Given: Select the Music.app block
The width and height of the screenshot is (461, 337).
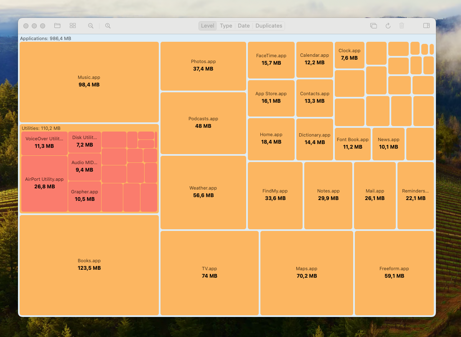Looking at the screenshot, I should tap(89, 82).
